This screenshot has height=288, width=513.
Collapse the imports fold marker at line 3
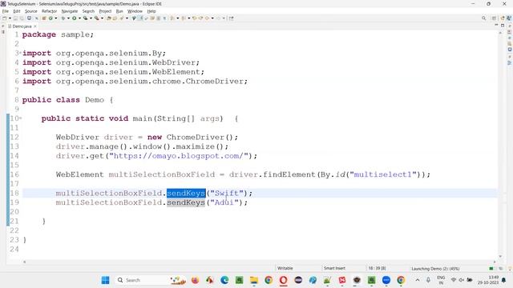(x=20, y=52)
